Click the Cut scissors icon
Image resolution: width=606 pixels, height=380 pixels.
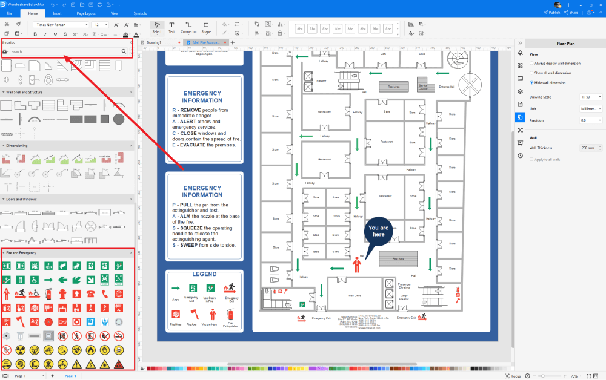(7, 24)
